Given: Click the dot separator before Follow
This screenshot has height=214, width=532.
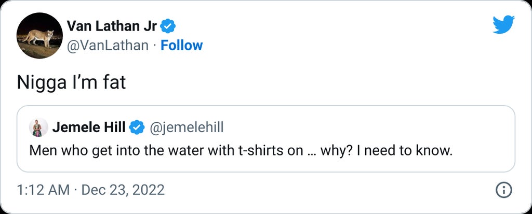Looking at the screenshot, I should tap(154, 46).
